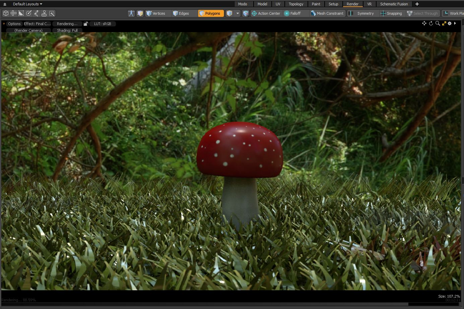This screenshot has height=309, width=464.
Task: Click the cube primitive tool icon
Action: coord(6,13)
